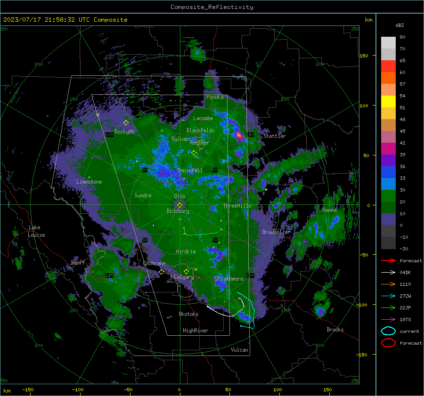This screenshot has width=424, height=396.
Task: Click the Ponoka city label
Action: tap(215, 97)
